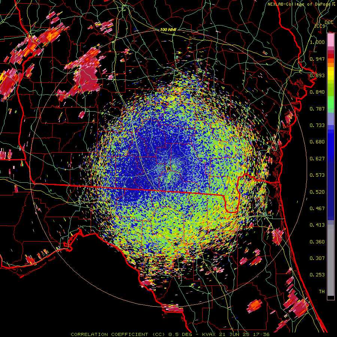
Task: Select the 0.840 scale value
Action: pyautogui.click(x=317, y=92)
